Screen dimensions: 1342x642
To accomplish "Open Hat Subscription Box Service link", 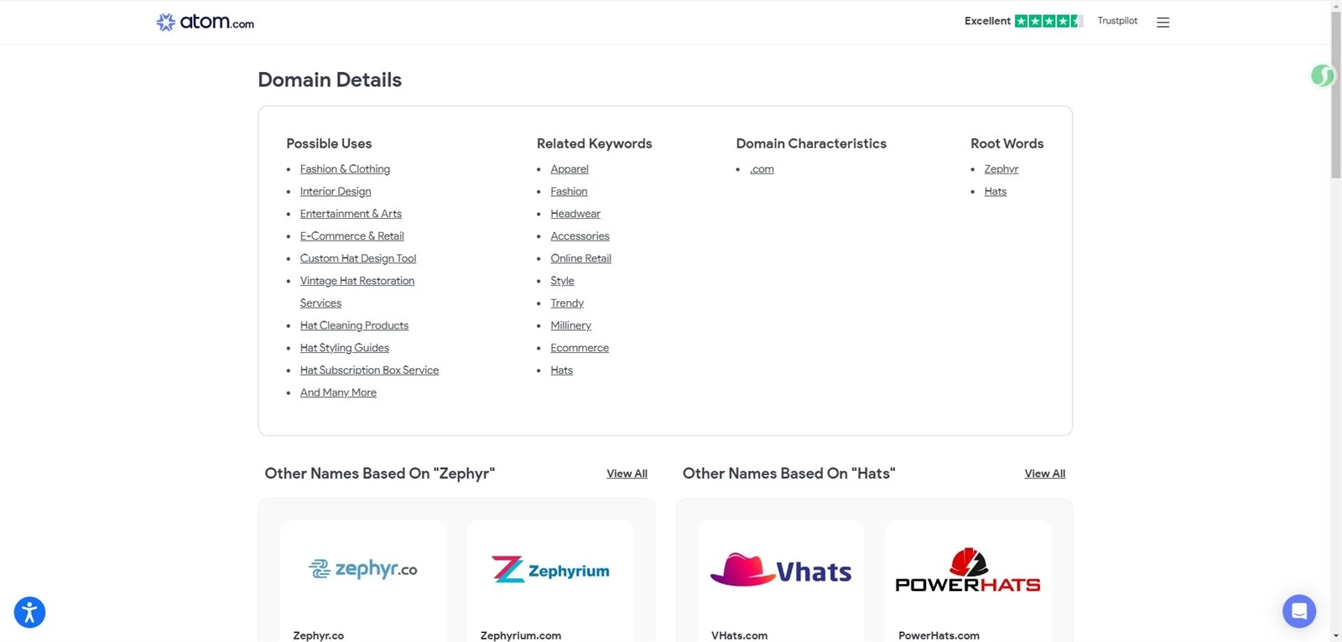I will [369, 370].
